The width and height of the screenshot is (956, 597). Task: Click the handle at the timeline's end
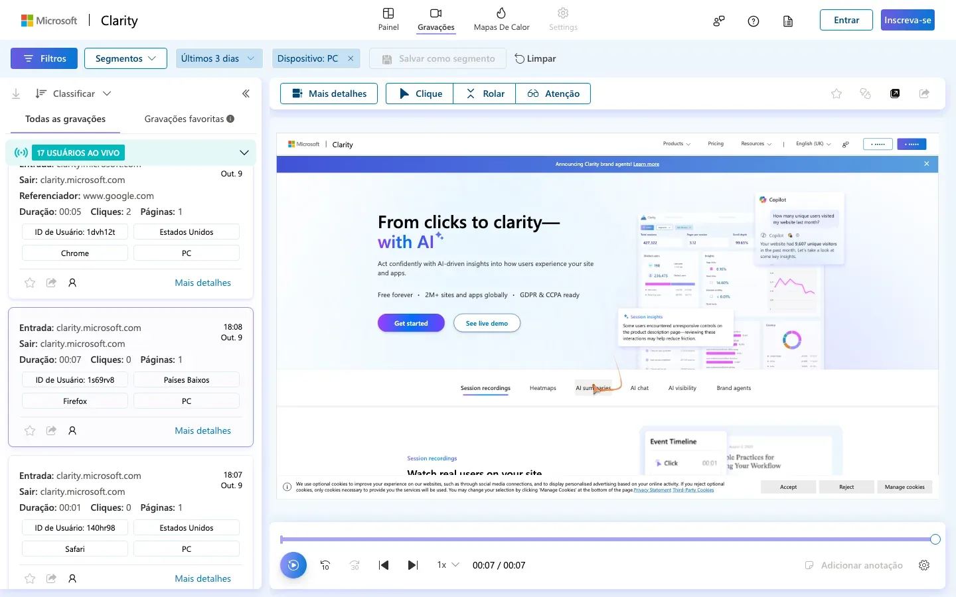pos(935,539)
